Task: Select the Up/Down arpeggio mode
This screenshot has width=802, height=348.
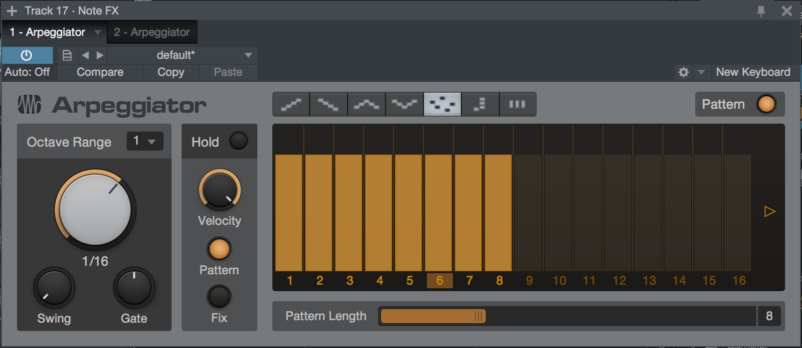Action: coord(367,104)
